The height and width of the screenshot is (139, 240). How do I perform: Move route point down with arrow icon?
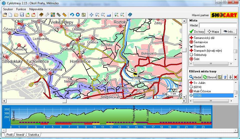(x=230, y=77)
